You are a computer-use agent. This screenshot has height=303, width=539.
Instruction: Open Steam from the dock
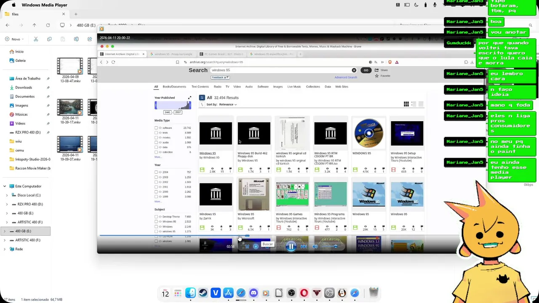point(203,293)
